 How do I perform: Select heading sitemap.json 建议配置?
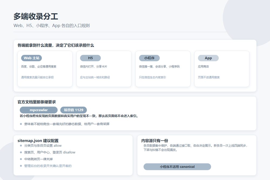click(38, 141)
